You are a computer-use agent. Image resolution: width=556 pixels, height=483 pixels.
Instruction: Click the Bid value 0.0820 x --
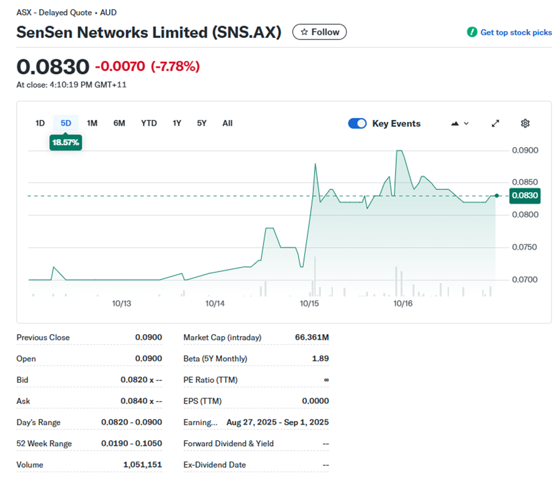(141, 380)
